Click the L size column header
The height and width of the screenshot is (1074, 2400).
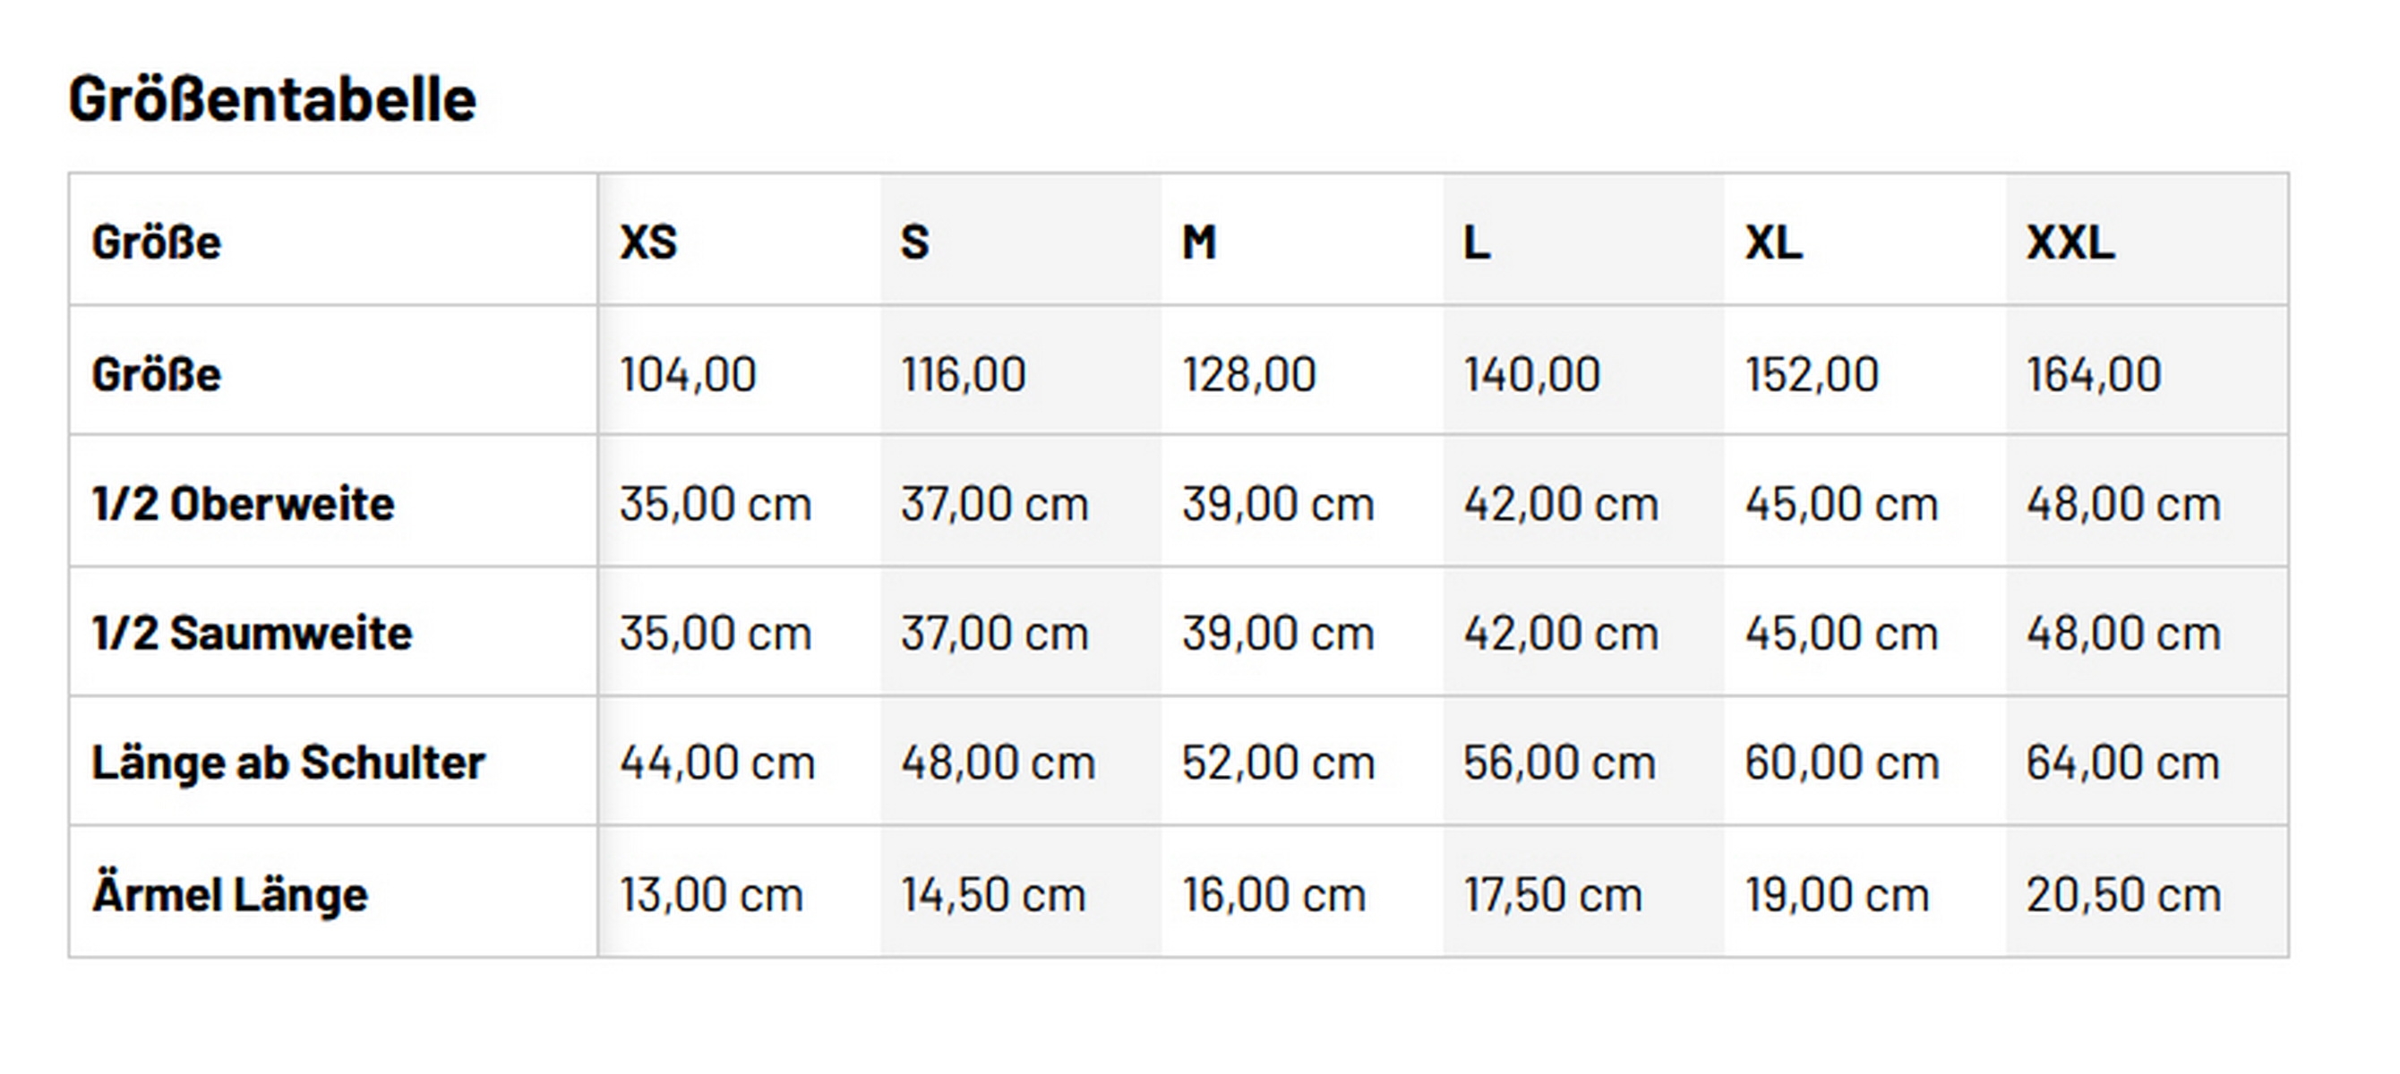[1477, 243]
